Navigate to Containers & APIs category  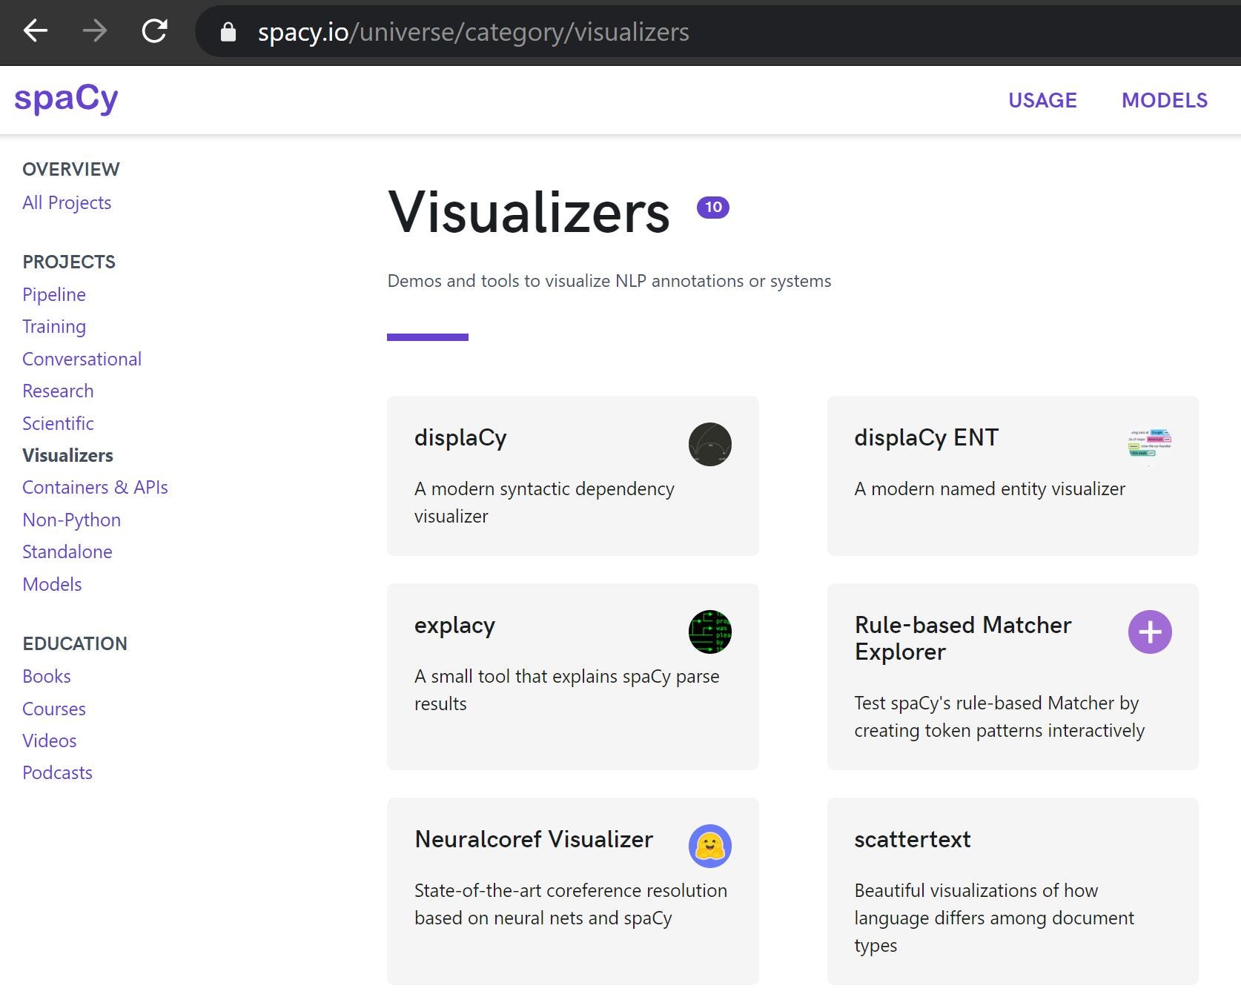[95, 487]
